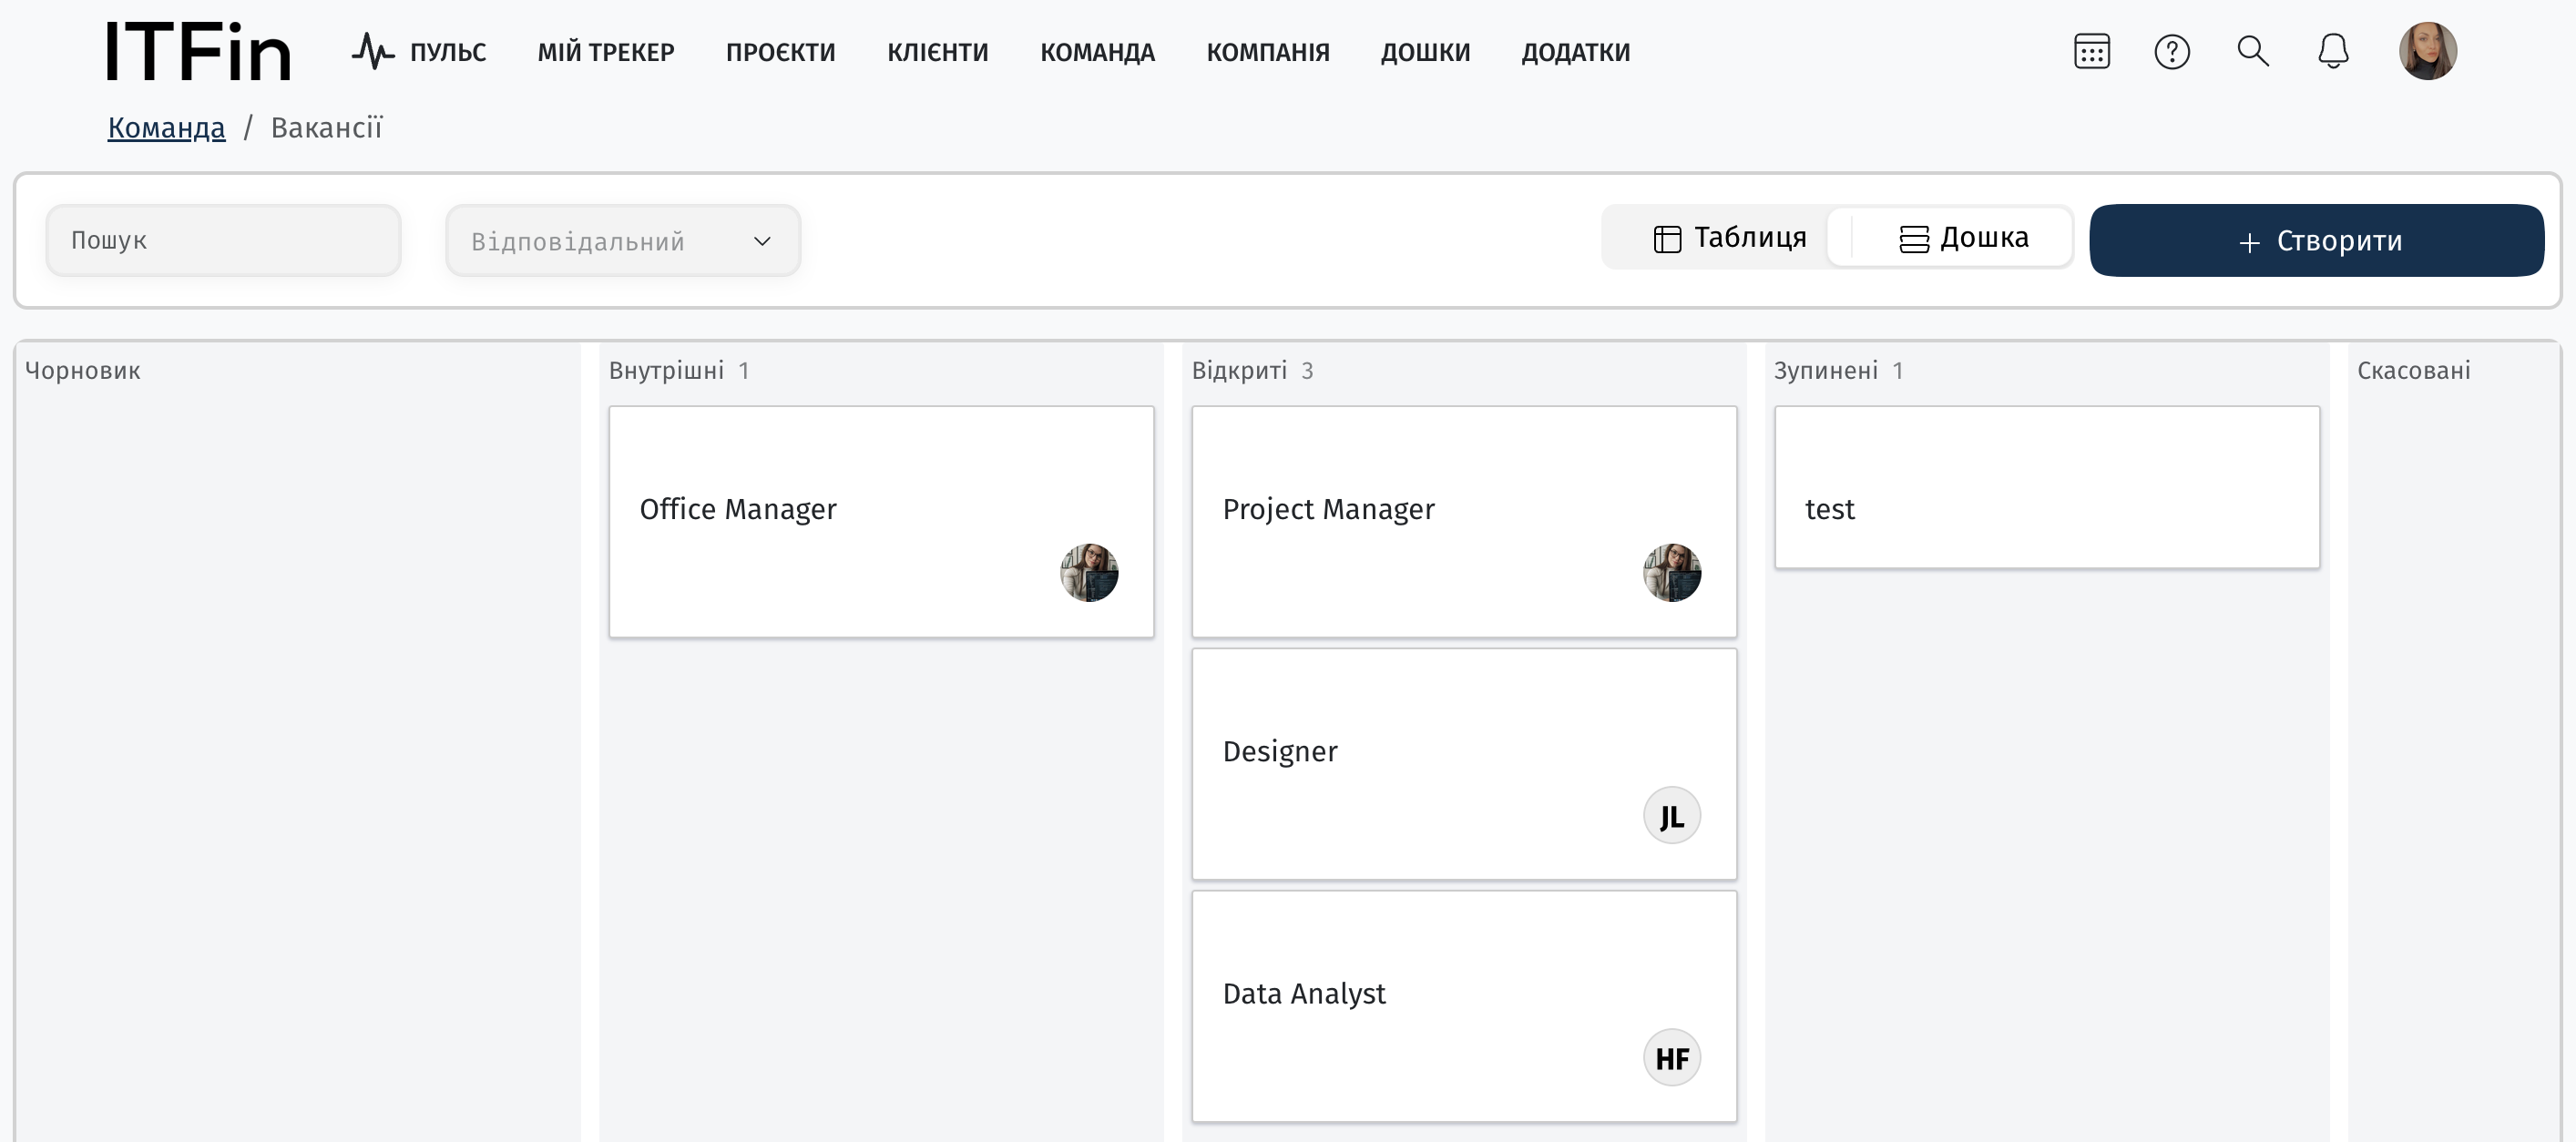Open the Designer vacancy card
This screenshot has height=1142, width=2576.
click(1464, 764)
